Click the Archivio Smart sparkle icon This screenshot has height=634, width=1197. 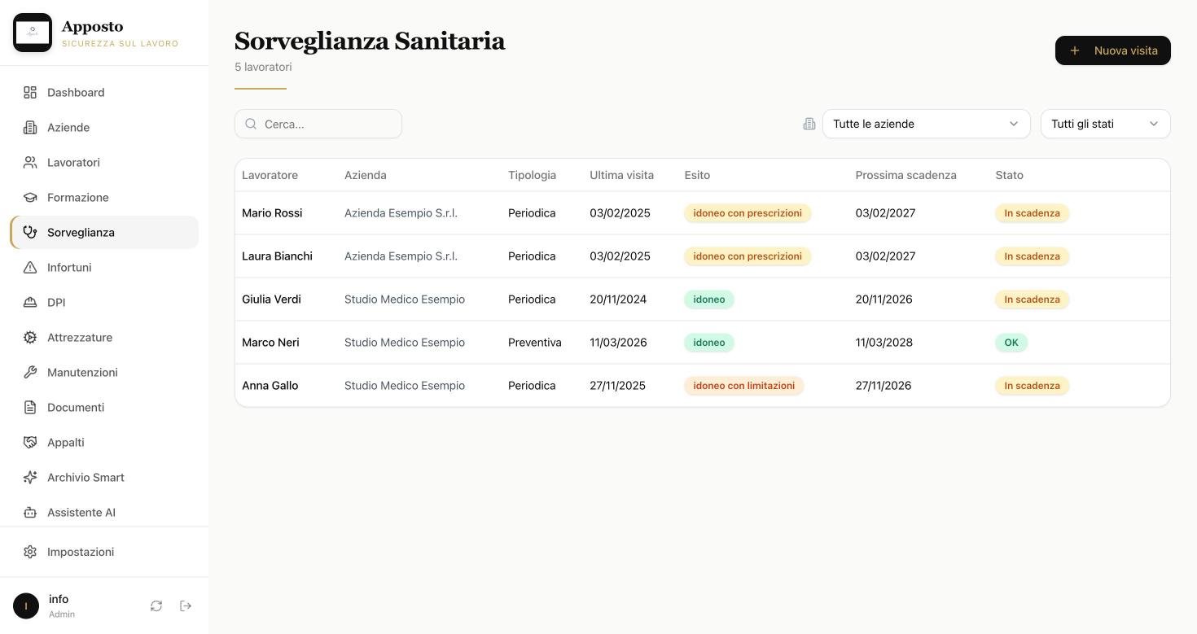pyautogui.click(x=30, y=478)
